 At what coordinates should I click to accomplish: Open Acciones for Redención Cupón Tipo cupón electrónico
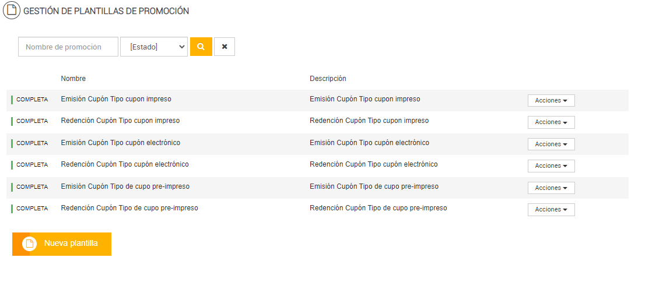(x=551, y=166)
